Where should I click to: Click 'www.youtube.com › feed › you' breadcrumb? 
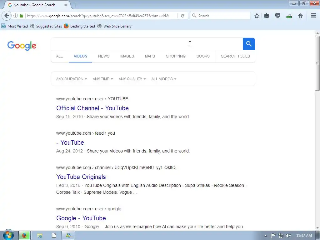[x=86, y=133]
